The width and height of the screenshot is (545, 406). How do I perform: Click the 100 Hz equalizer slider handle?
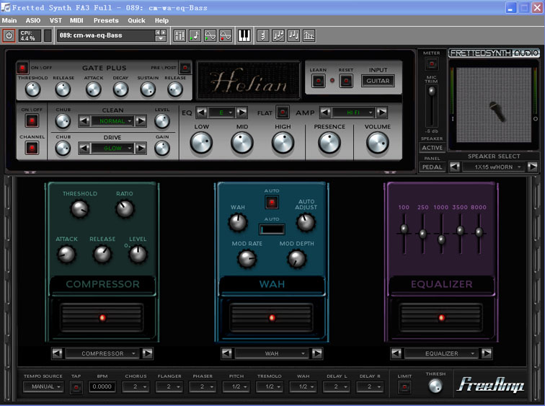[404, 229]
